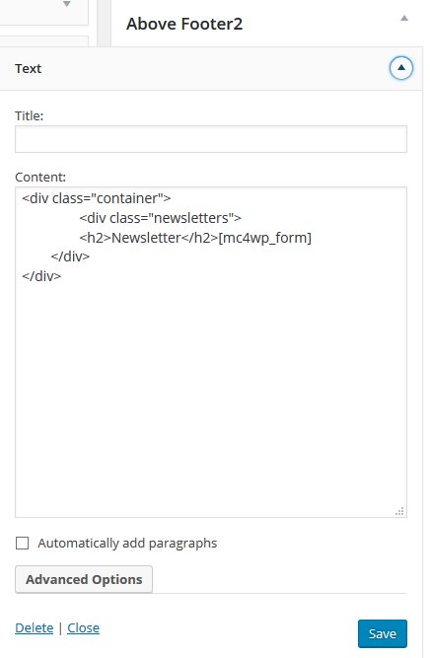Place cursor on the [mc4wp_form] shortcode
Viewport: 430px width, 658px height.
coord(264,238)
